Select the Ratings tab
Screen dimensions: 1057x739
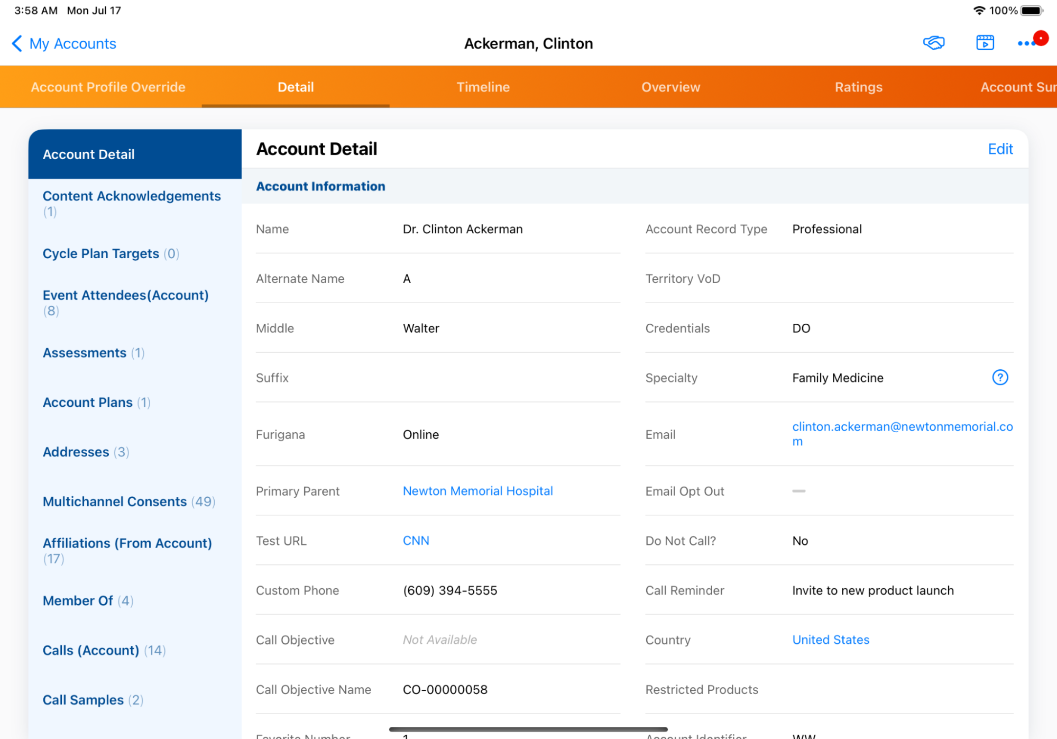(x=858, y=87)
